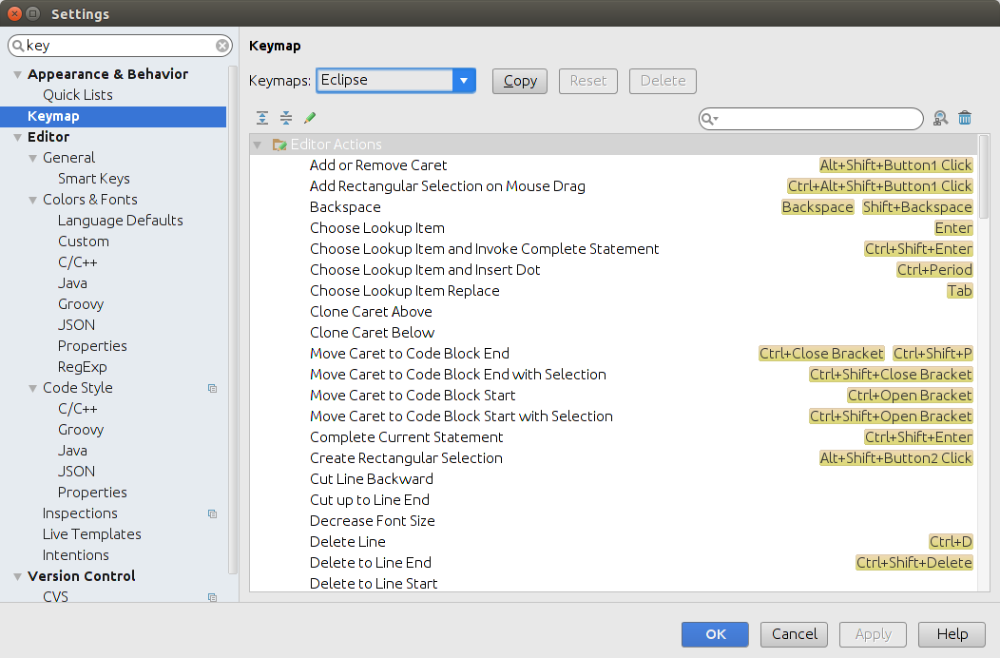This screenshot has width=1000, height=658.
Task: Click the pencil Edit Shortcut icon
Action: coord(310,117)
